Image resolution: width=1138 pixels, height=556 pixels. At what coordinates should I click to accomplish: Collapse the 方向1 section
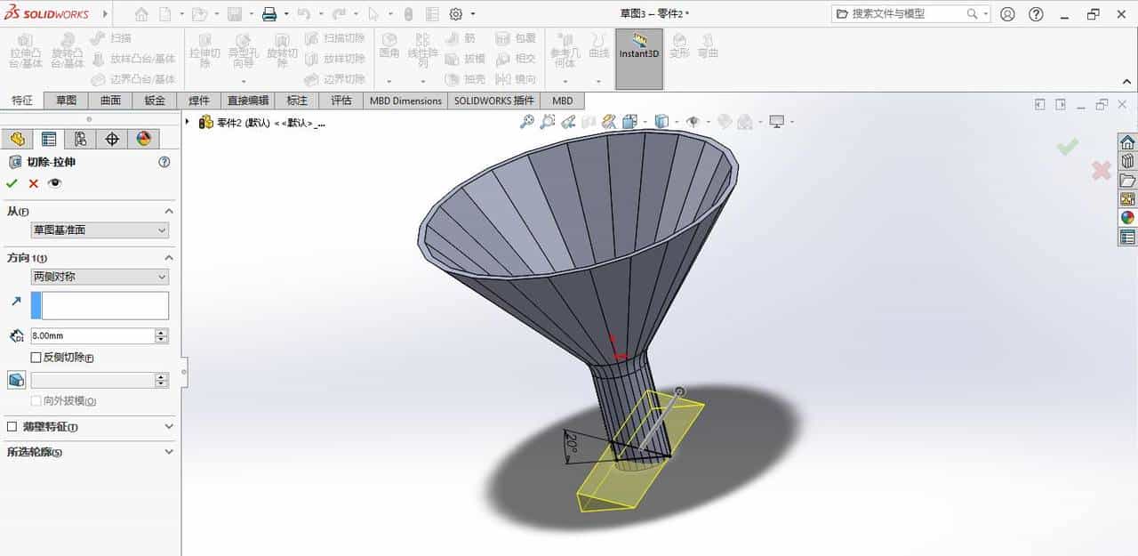point(167,256)
